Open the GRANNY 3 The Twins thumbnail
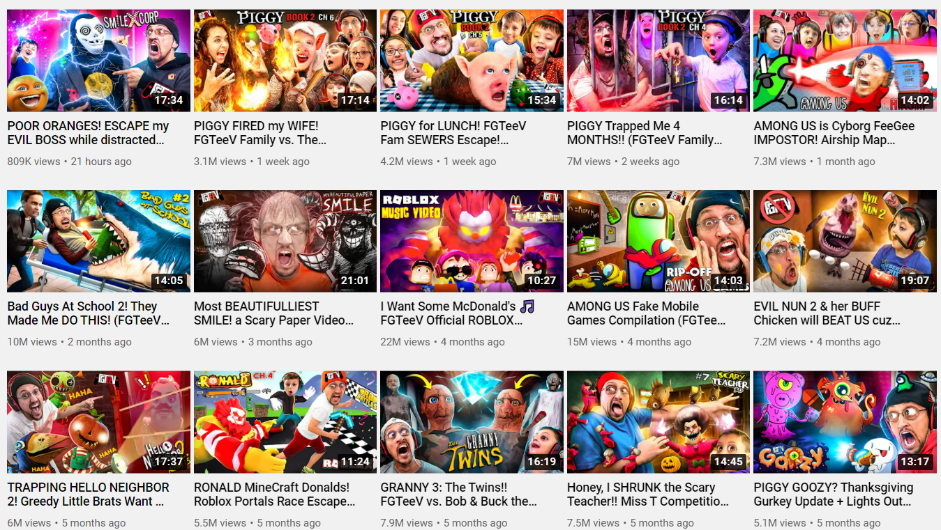Image resolution: width=941 pixels, height=530 pixels. click(x=472, y=422)
